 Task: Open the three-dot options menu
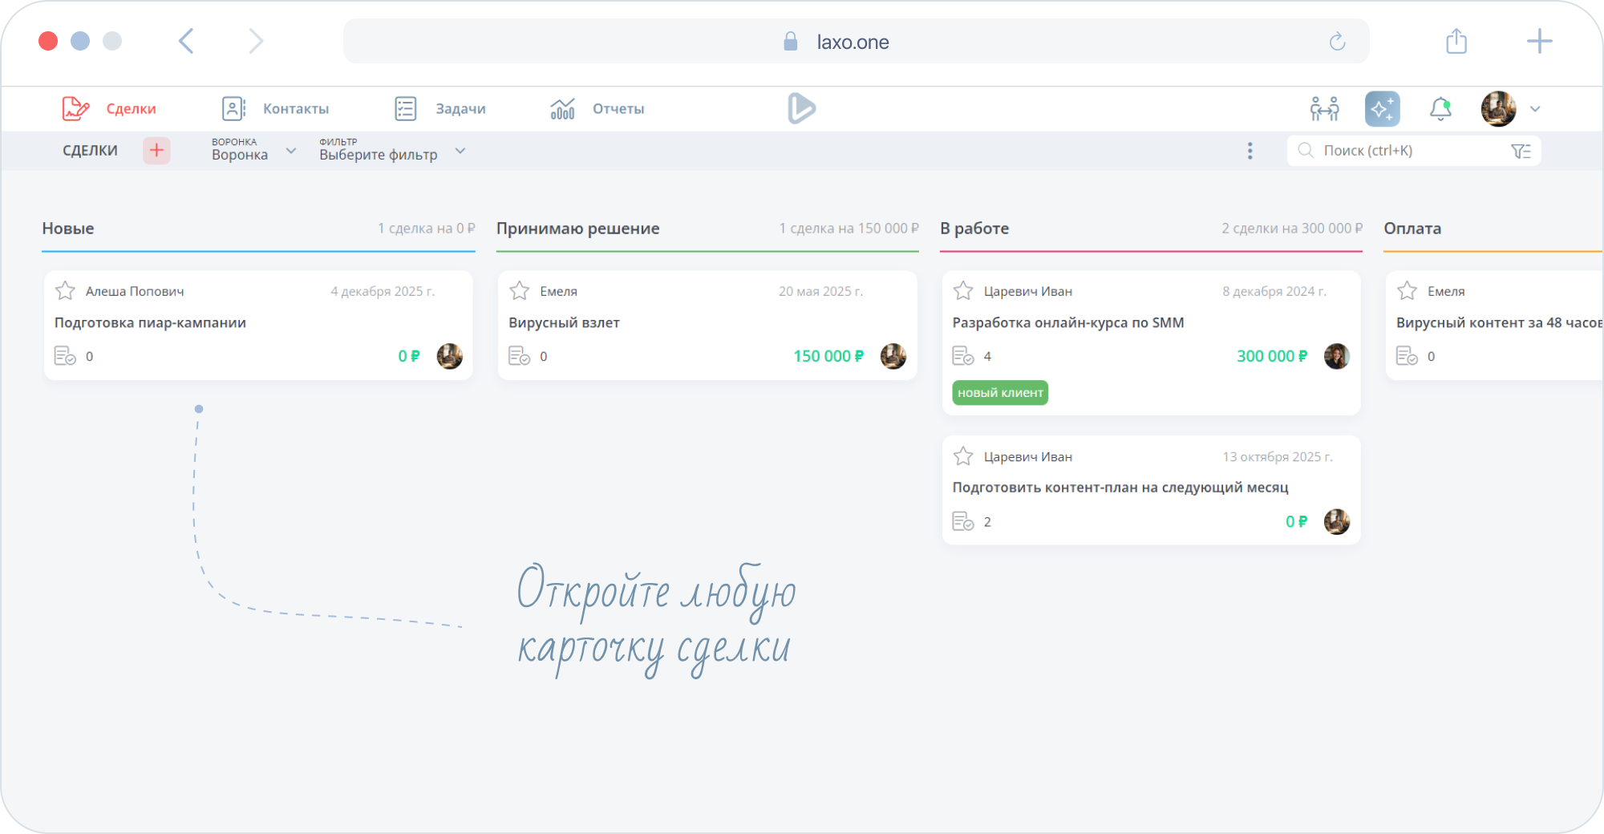[1250, 151]
